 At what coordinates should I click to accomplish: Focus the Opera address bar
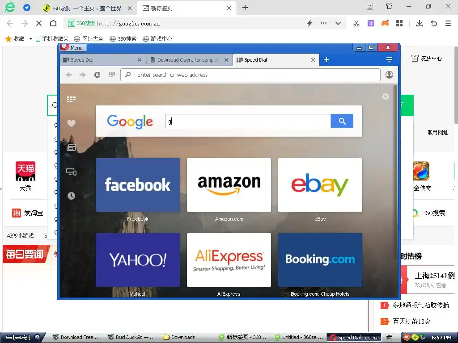[x=250, y=75]
